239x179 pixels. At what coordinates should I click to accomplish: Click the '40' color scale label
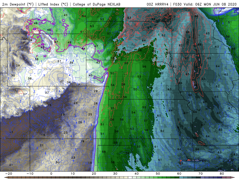click(137, 174)
